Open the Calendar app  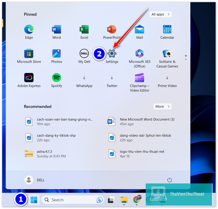click(x=167, y=32)
